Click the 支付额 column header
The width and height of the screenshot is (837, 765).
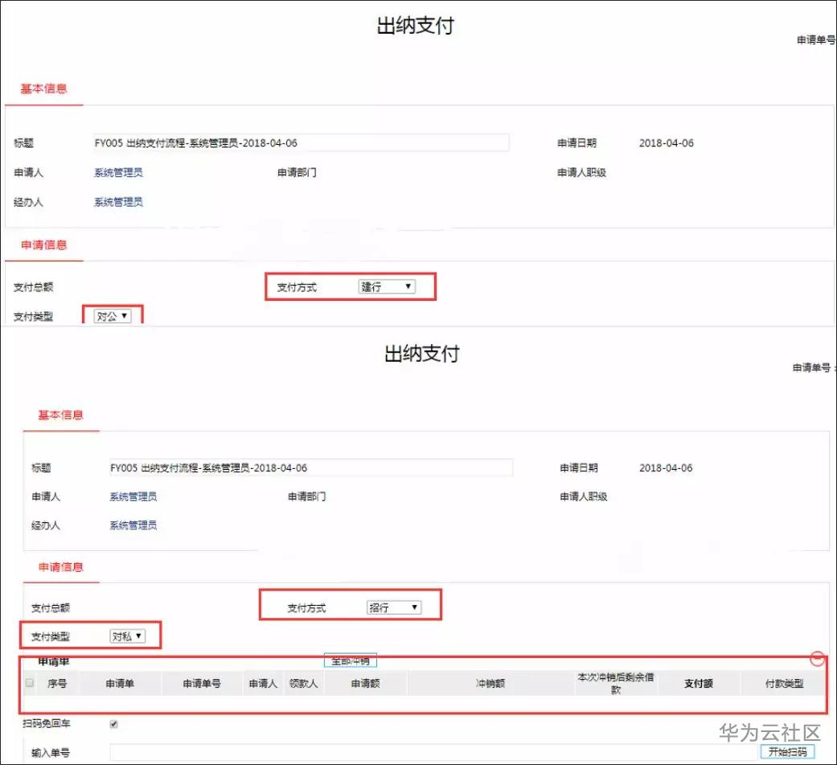pos(698,683)
